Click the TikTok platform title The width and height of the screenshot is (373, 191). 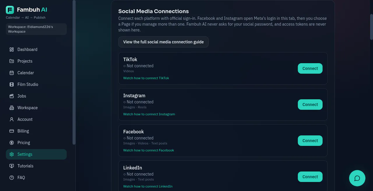[x=130, y=59]
